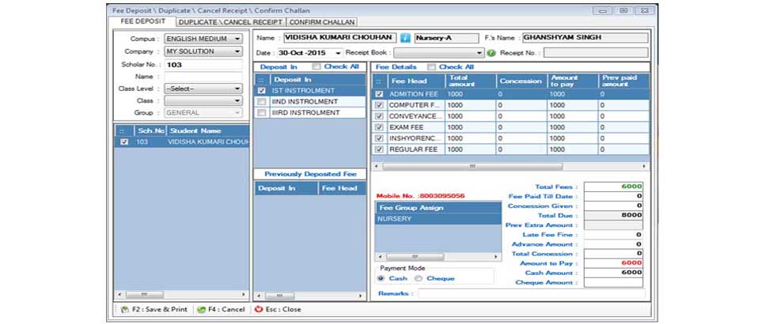Image resolution: width=758 pixels, height=324 pixels.
Task: Click F2 : Save & Print button
Action: (153, 310)
